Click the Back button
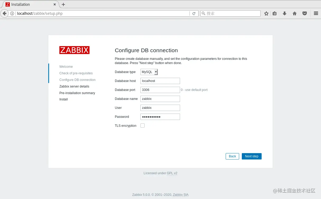The image size is (321, 199). [232, 156]
